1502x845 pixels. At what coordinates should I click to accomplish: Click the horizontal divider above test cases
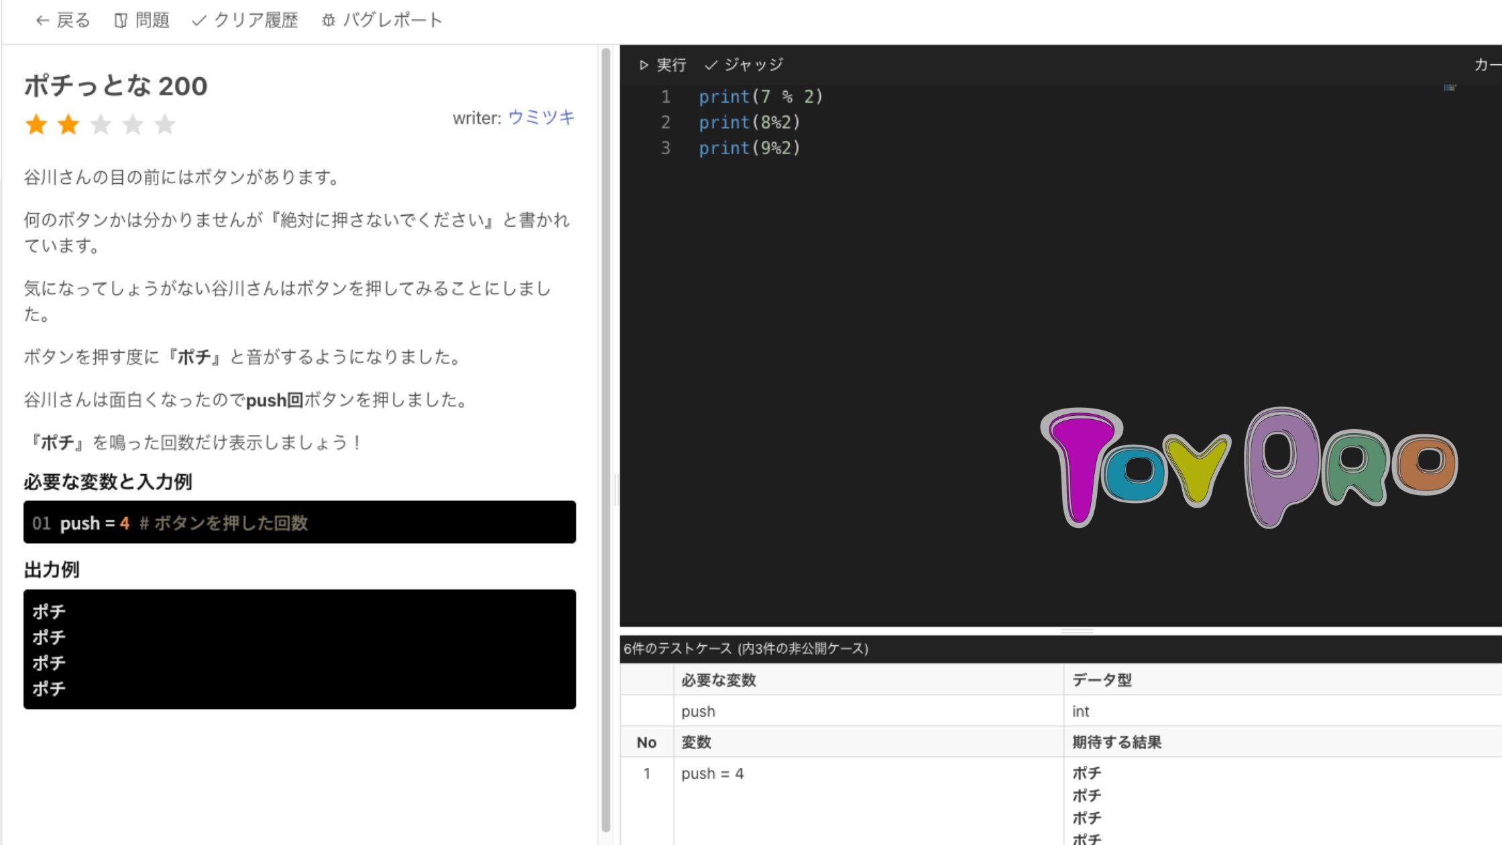click(1077, 631)
